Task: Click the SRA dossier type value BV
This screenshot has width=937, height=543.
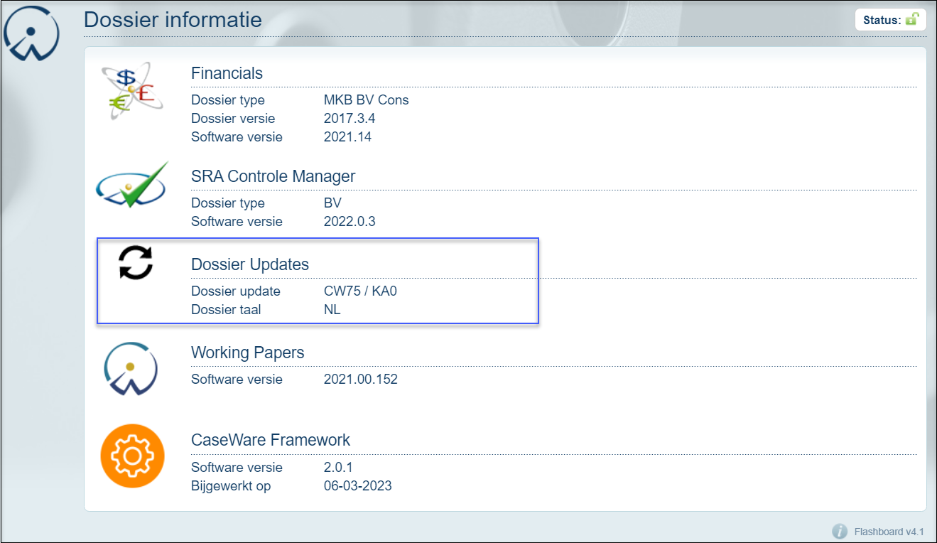Action: pyautogui.click(x=332, y=203)
